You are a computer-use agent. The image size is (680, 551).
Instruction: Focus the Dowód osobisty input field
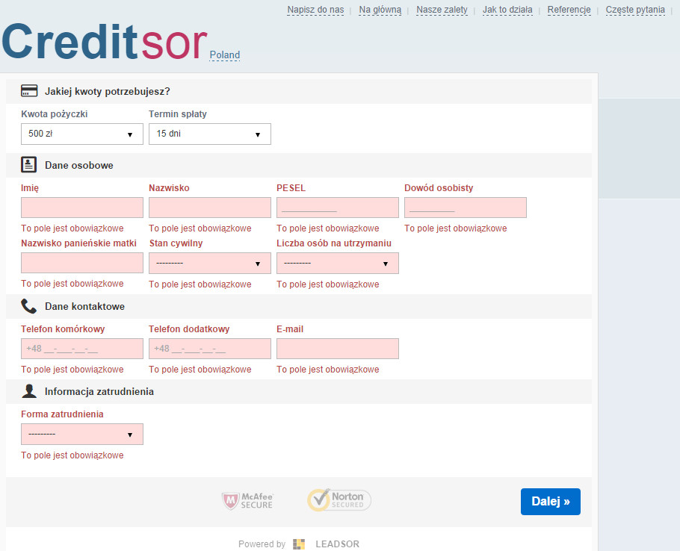click(466, 208)
